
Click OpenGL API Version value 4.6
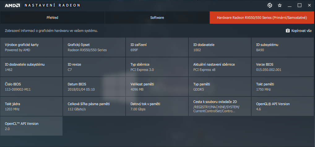click(x=258, y=109)
